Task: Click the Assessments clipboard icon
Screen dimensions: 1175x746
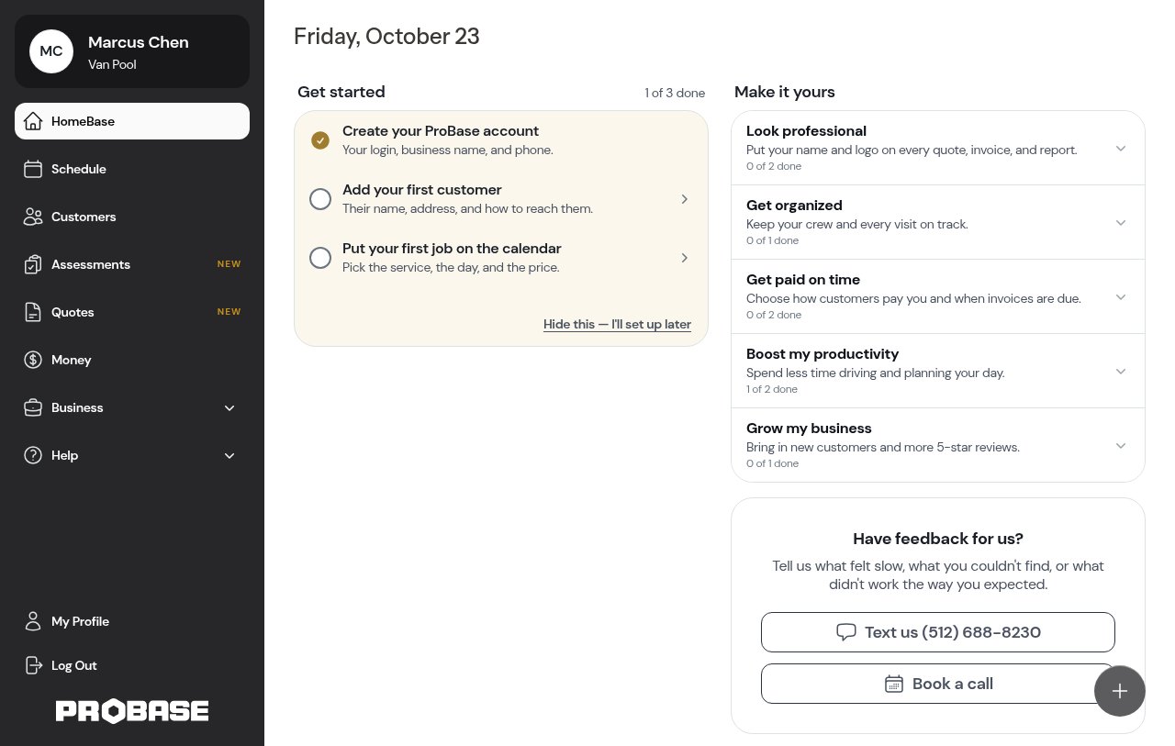Action: (33, 264)
